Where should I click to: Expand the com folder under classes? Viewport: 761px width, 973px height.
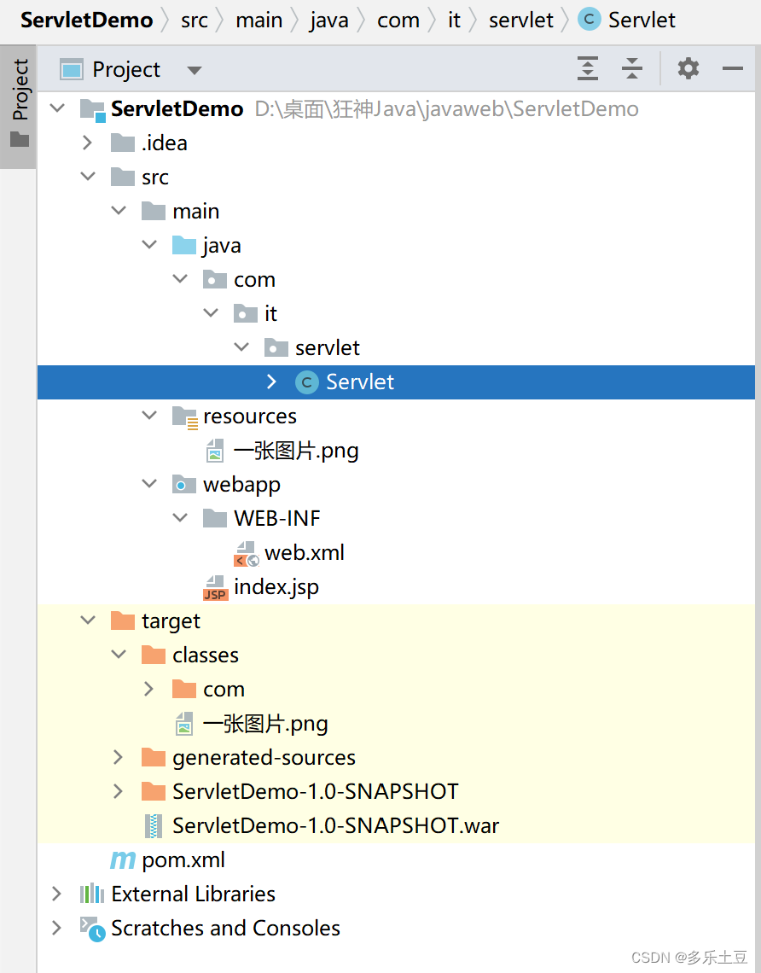pyautogui.click(x=149, y=689)
